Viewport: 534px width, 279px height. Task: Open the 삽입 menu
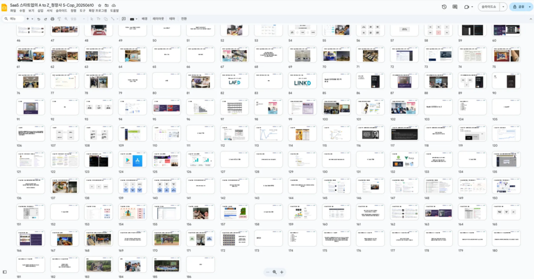point(40,10)
